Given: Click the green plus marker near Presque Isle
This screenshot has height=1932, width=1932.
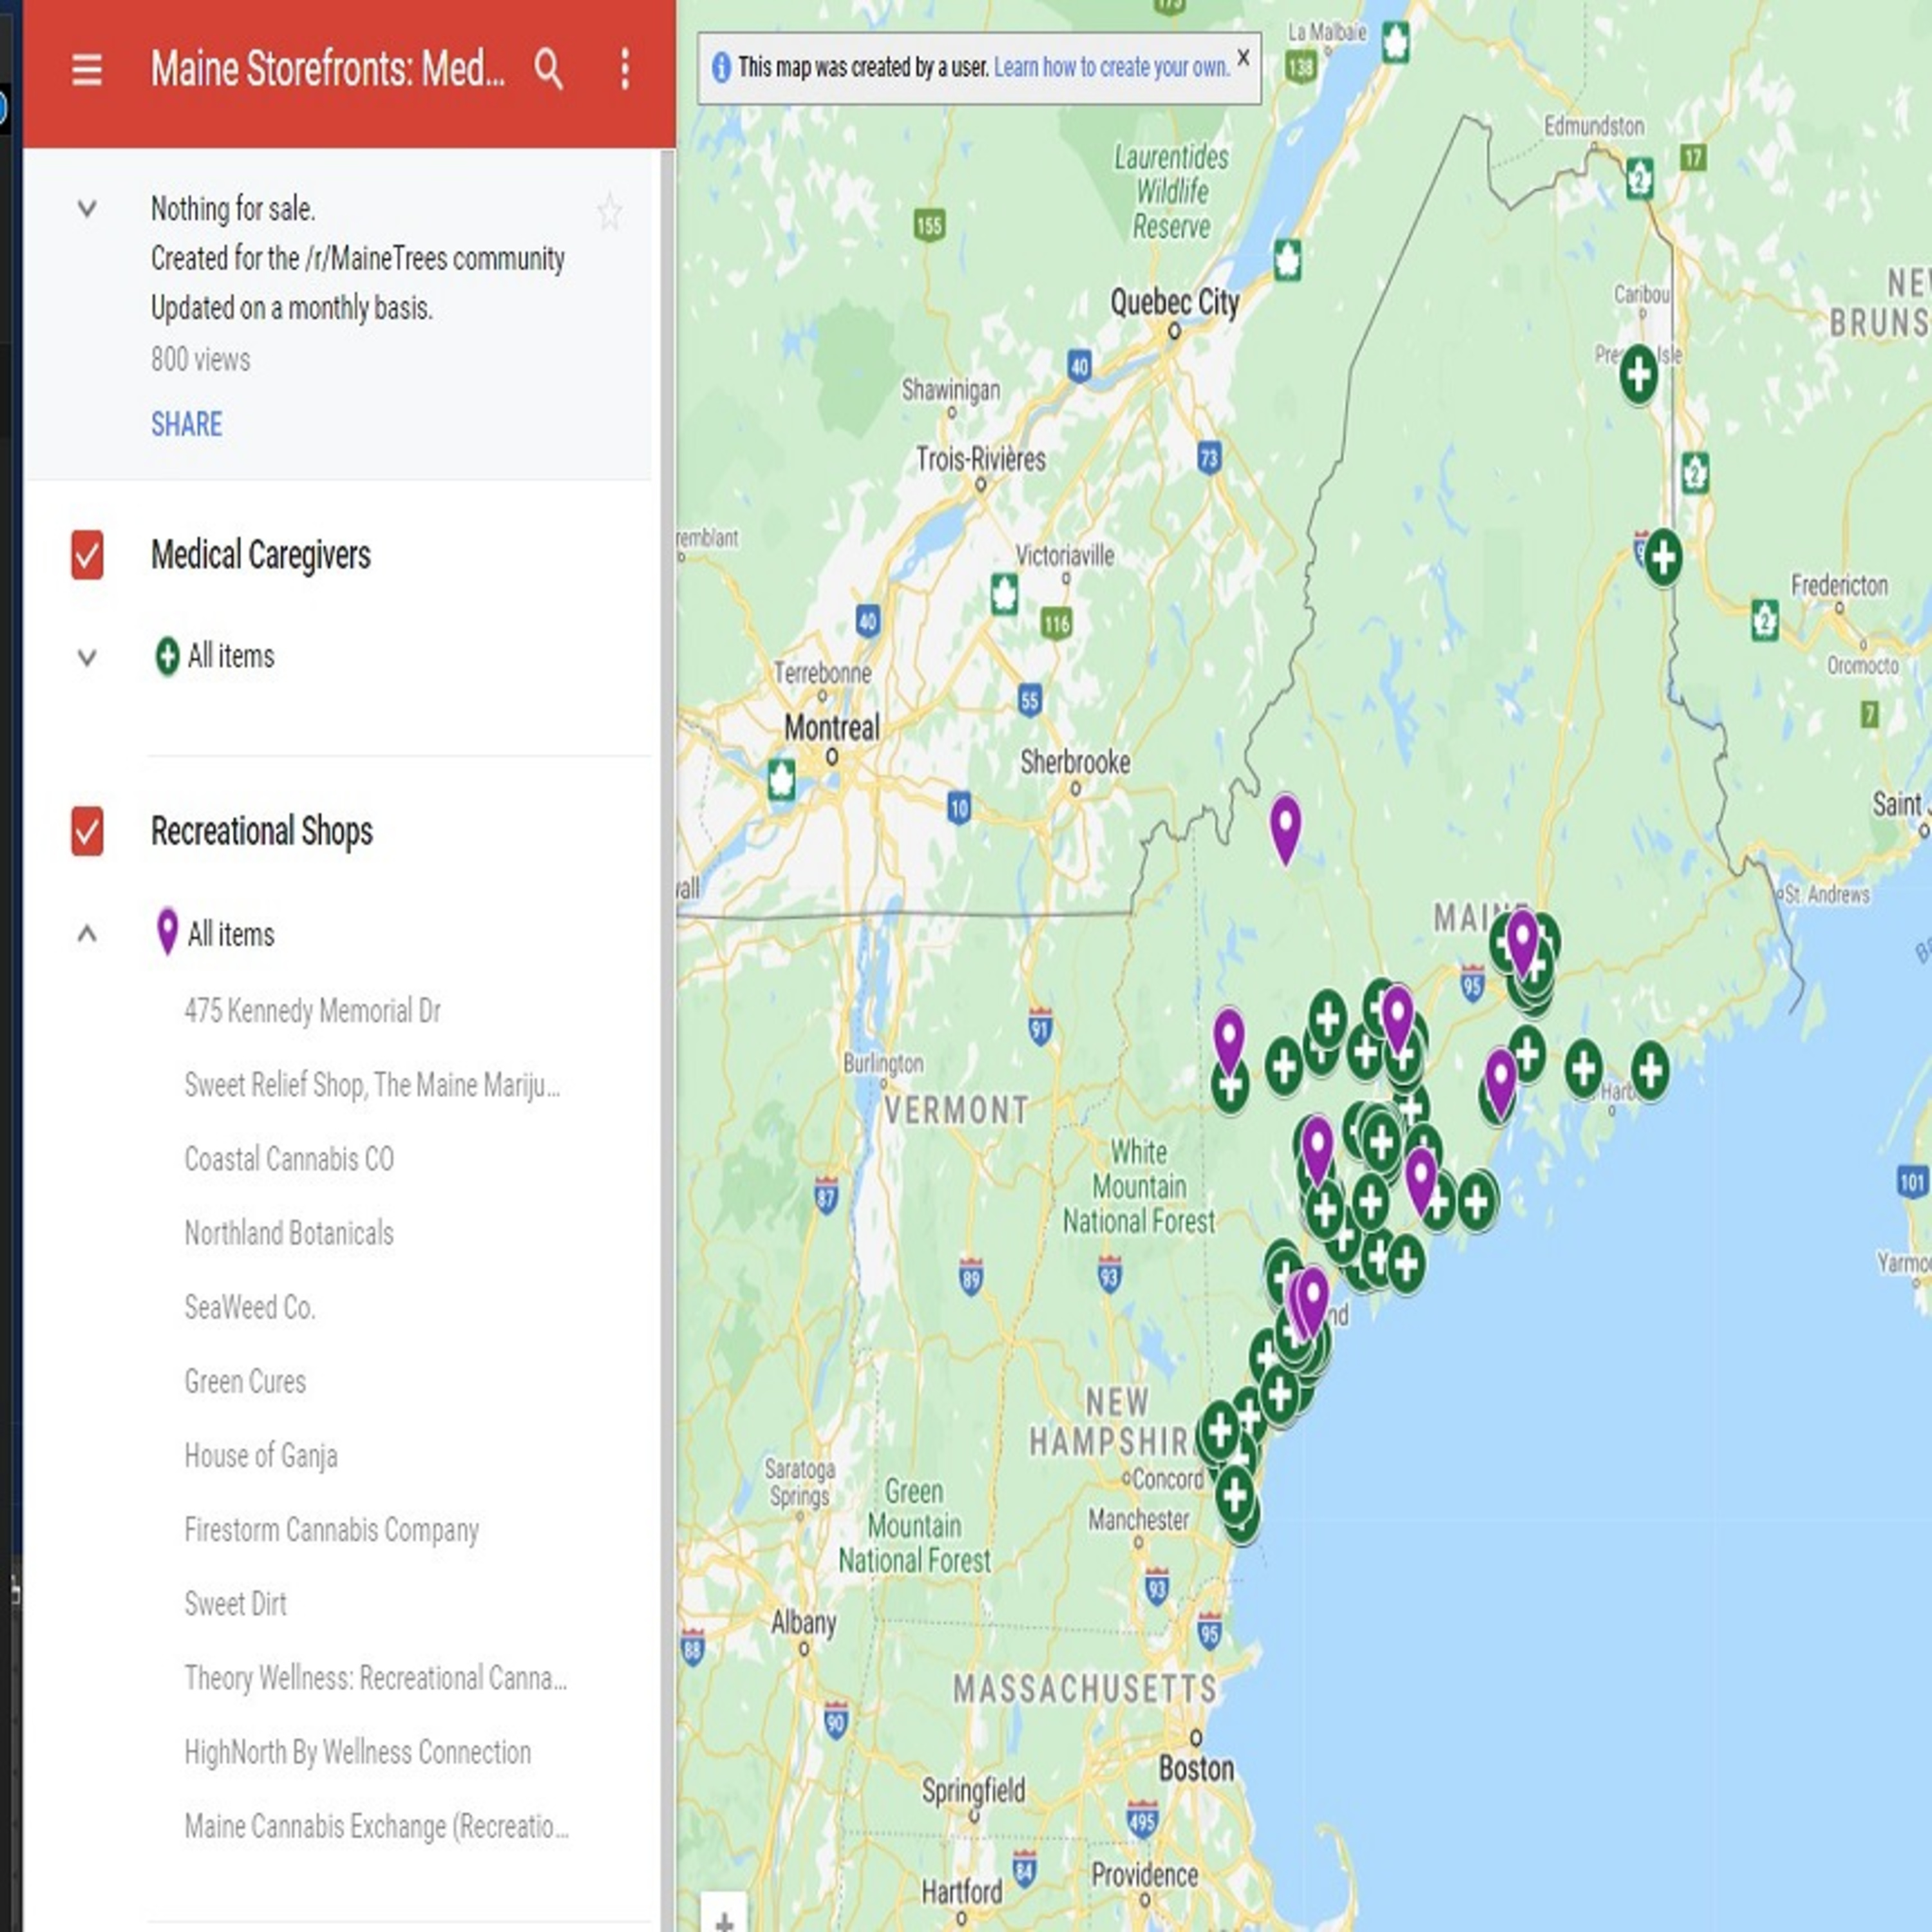Looking at the screenshot, I should coord(1639,375).
